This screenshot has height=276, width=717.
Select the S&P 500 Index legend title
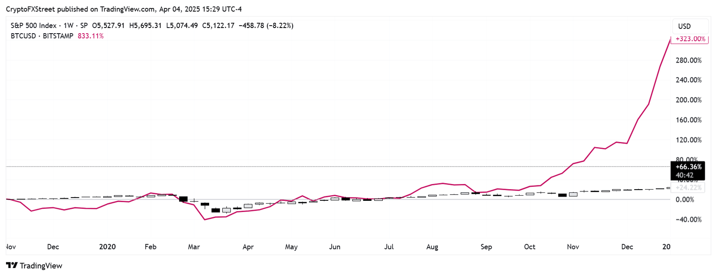tap(33, 26)
